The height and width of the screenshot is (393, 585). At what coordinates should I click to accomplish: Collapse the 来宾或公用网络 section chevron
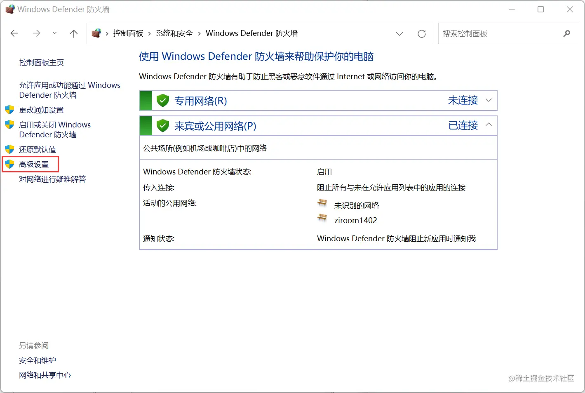click(x=489, y=125)
